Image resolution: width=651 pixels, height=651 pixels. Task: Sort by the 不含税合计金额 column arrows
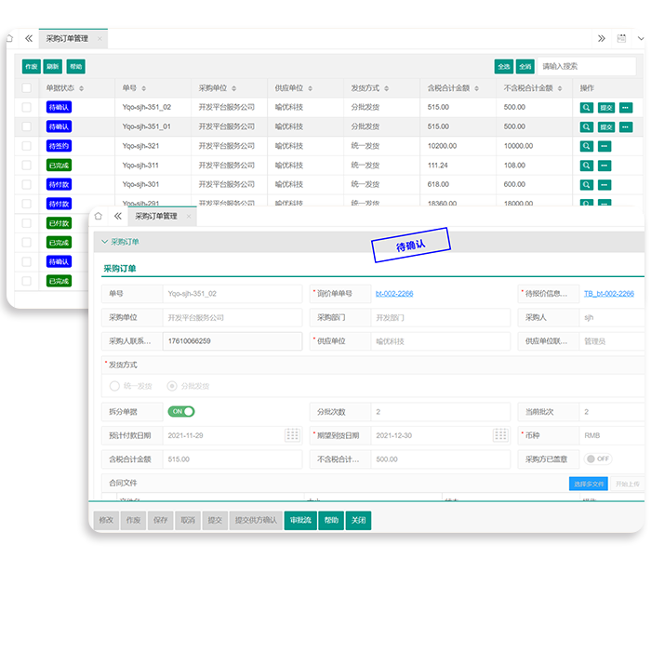560,88
